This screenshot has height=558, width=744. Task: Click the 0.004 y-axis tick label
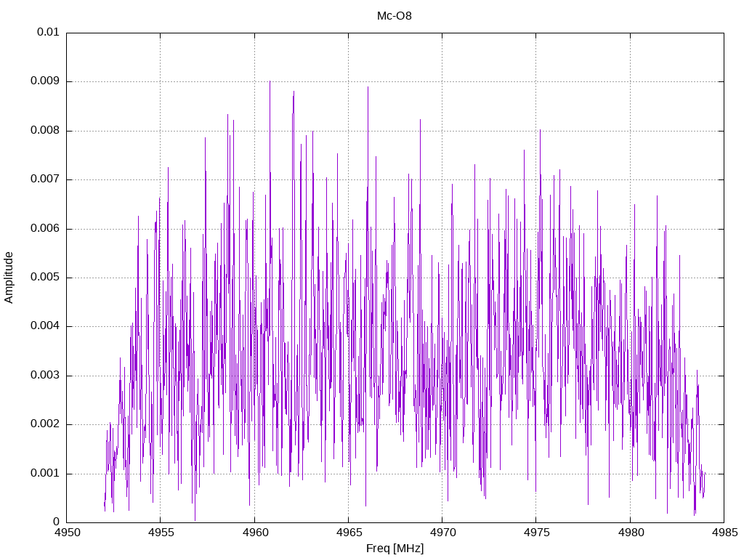(45, 326)
